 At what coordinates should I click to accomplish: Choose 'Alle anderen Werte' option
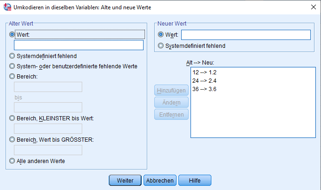coord(12,161)
